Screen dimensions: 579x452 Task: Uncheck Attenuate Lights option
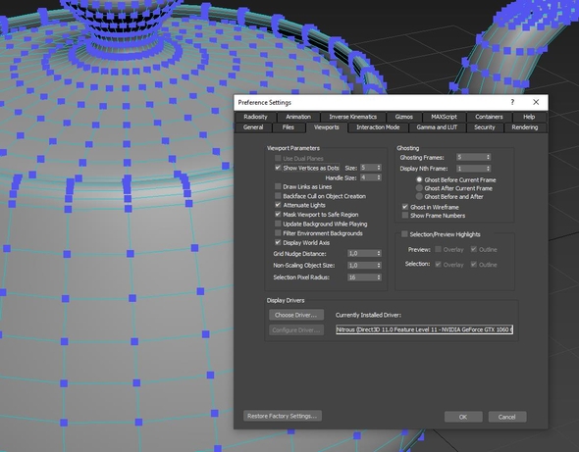coord(278,204)
